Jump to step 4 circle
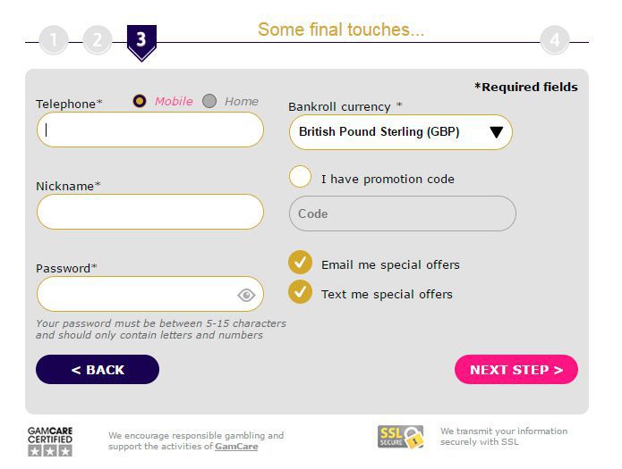Viewport: 622px width, 469px height. (555, 40)
